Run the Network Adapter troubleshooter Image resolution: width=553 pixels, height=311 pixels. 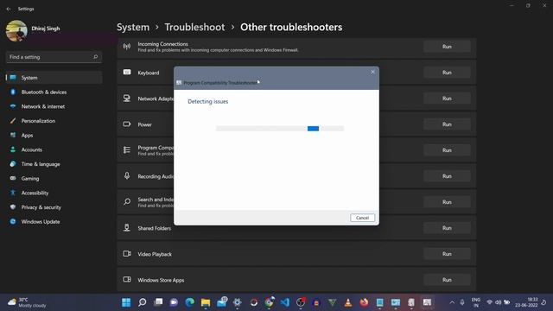click(447, 98)
